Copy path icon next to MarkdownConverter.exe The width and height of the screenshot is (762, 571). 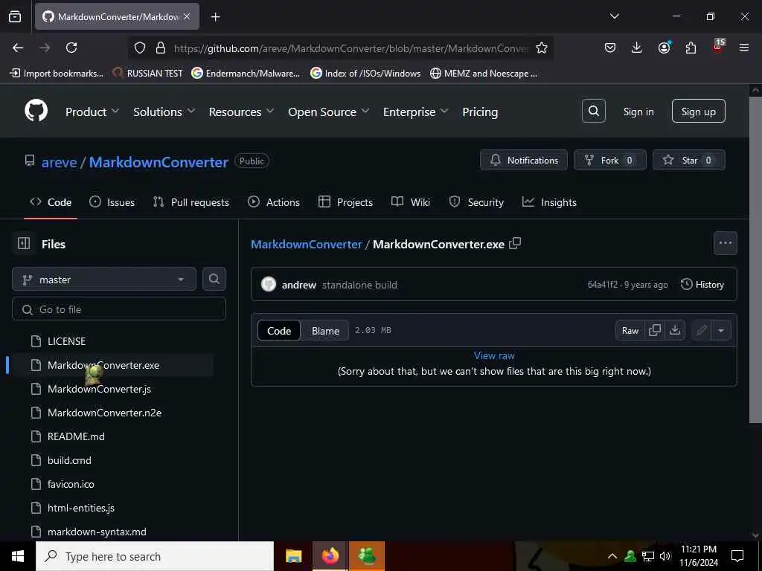515,243
